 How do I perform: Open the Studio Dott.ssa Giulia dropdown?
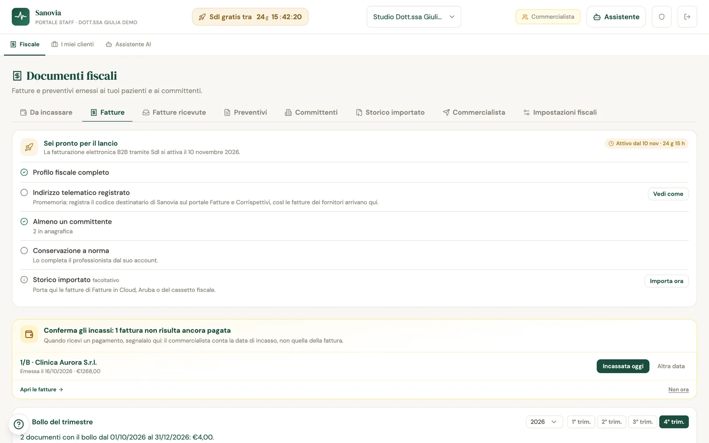(414, 17)
